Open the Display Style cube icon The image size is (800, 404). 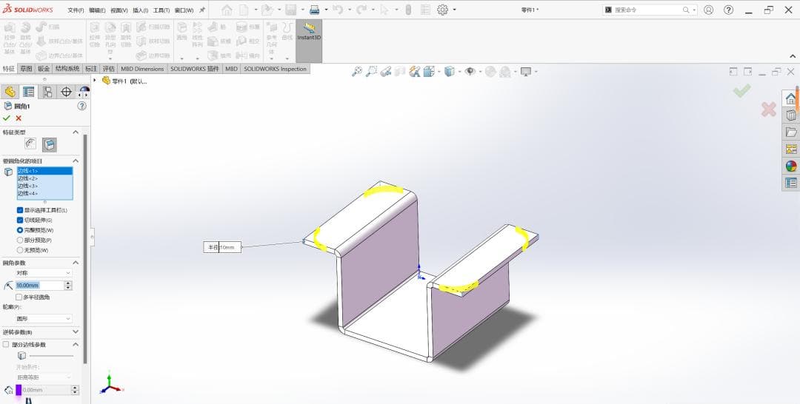click(x=449, y=71)
